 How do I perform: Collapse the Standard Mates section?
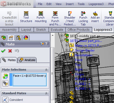[46, 93]
